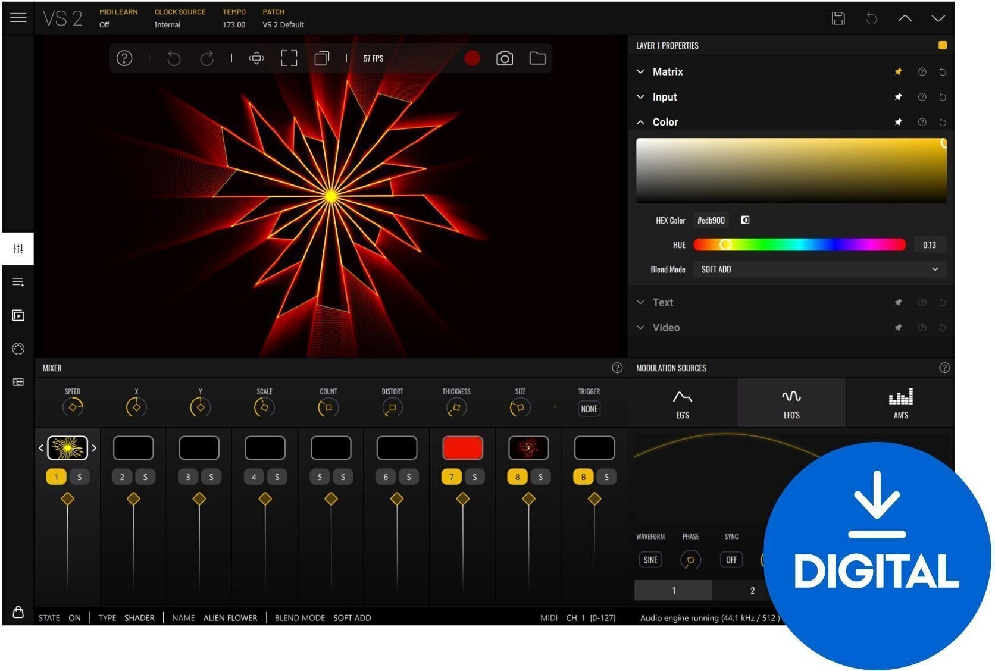Image resolution: width=995 pixels, height=671 pixels.
Task: Click the TRIGGER NONE button
Action: [589, 409]
